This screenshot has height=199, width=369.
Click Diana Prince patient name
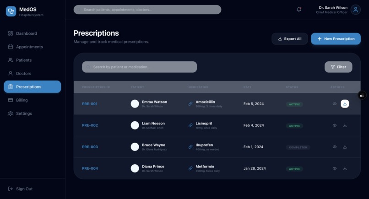point(153,167)
